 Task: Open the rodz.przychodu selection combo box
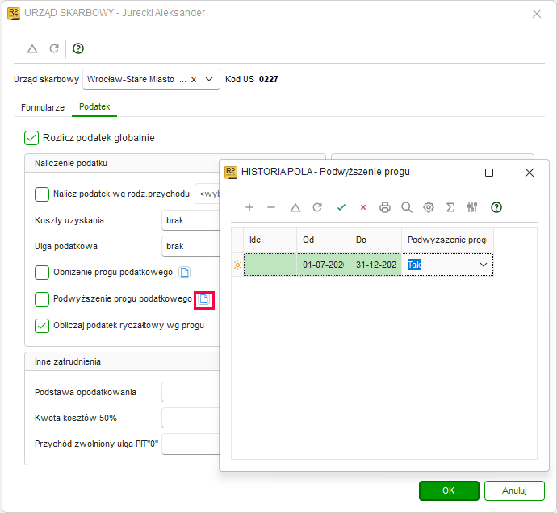(207, 194)
